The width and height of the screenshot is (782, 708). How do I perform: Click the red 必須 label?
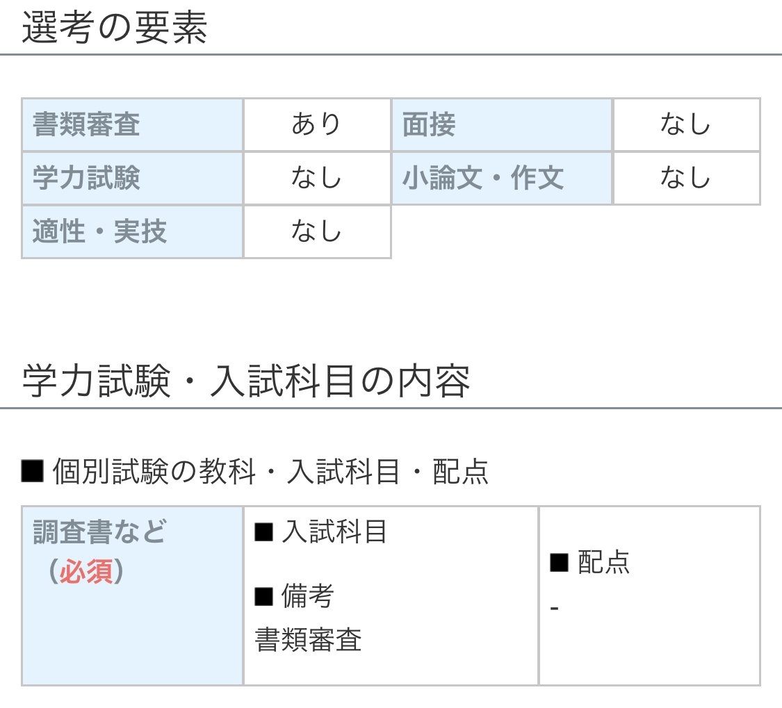85,573
